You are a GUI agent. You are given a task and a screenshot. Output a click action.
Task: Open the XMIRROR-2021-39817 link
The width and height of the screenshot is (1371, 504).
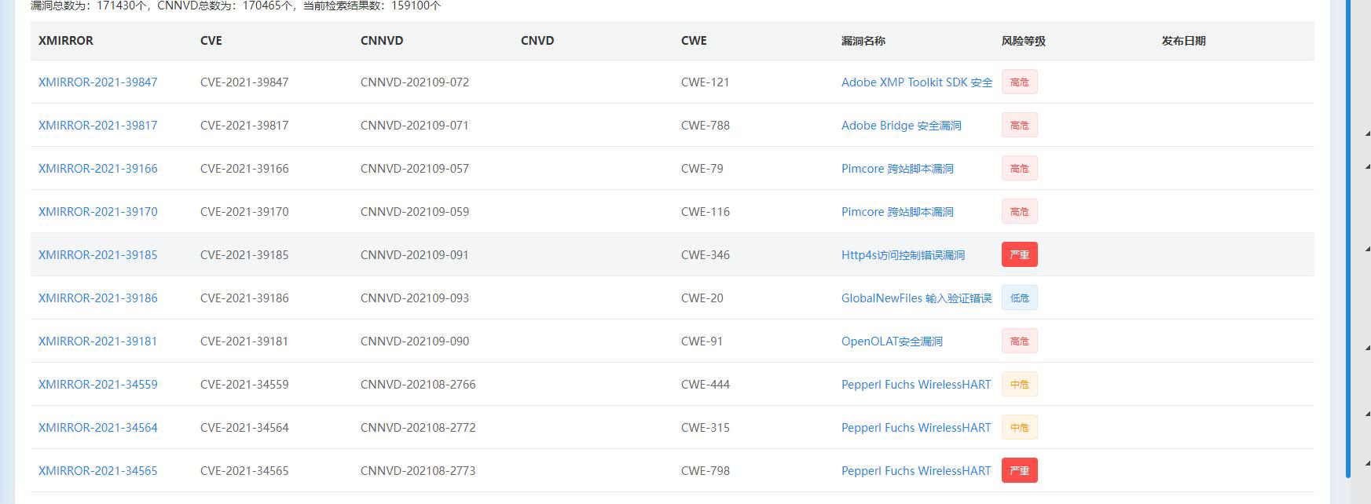click(98, 126)
